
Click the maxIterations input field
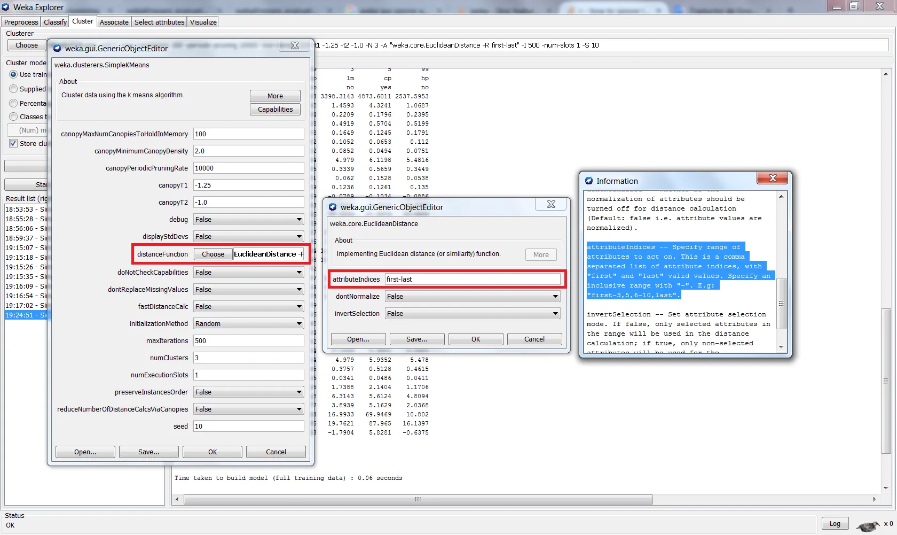[x=249, y=340]
